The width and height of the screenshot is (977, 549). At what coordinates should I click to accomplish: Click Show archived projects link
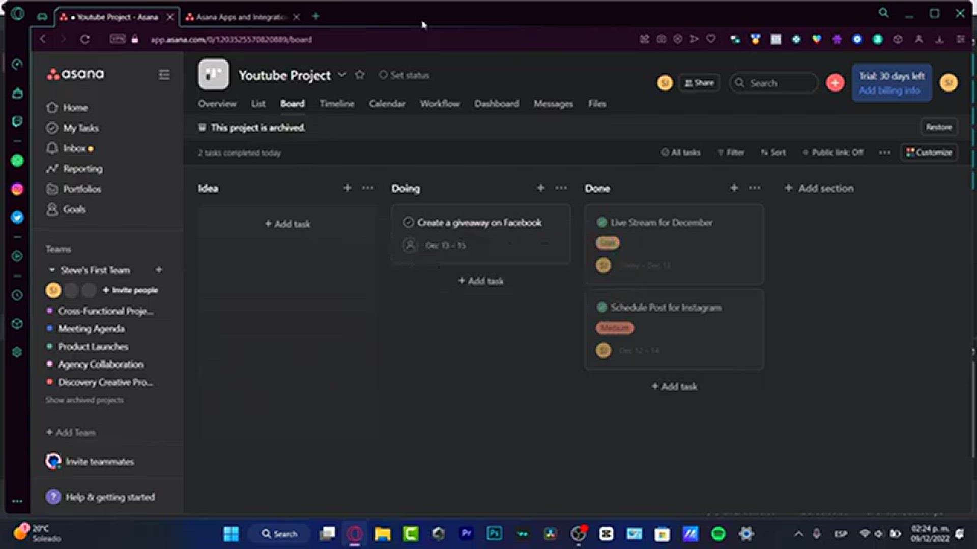pos(84,400)
